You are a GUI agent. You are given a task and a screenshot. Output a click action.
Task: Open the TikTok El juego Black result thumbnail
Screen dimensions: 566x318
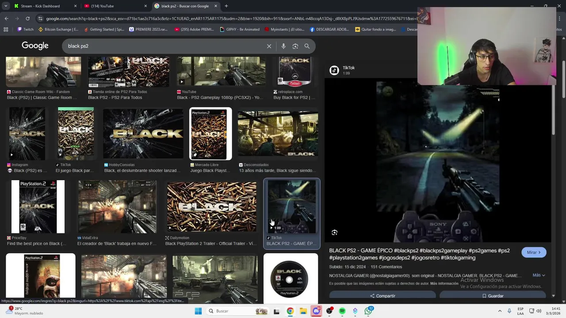click(76, 133)
